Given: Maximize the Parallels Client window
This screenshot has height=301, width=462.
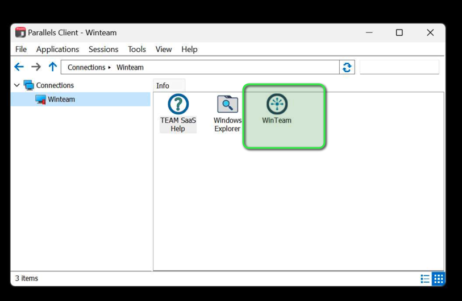Looking at the screenshot, I should click(399, 32).
